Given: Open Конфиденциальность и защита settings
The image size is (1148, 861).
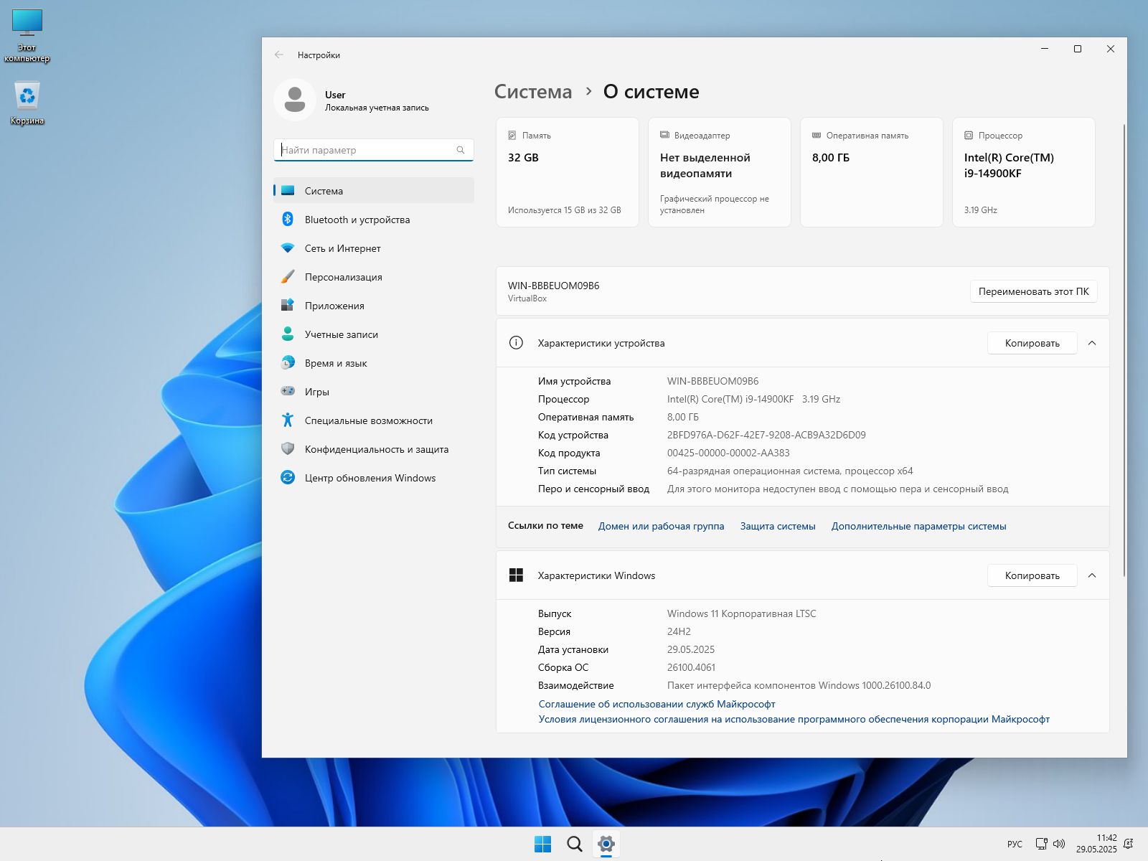Looking at the screenshot, I should click(374, 449).
